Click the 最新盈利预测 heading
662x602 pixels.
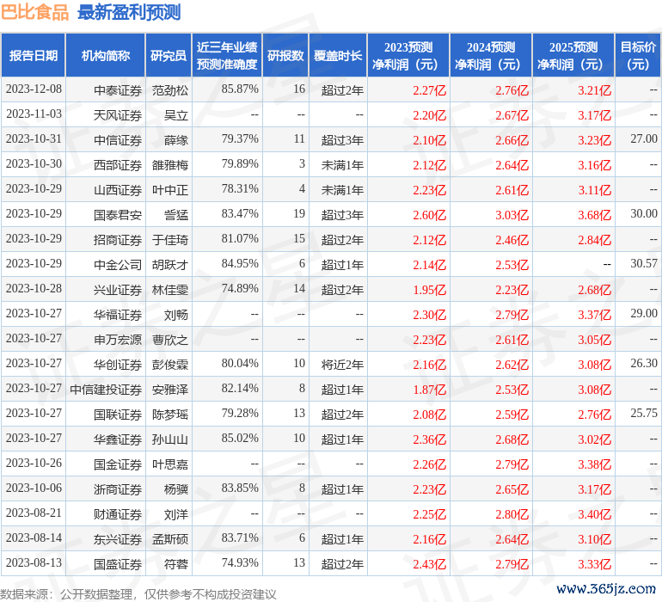[129, 12]
